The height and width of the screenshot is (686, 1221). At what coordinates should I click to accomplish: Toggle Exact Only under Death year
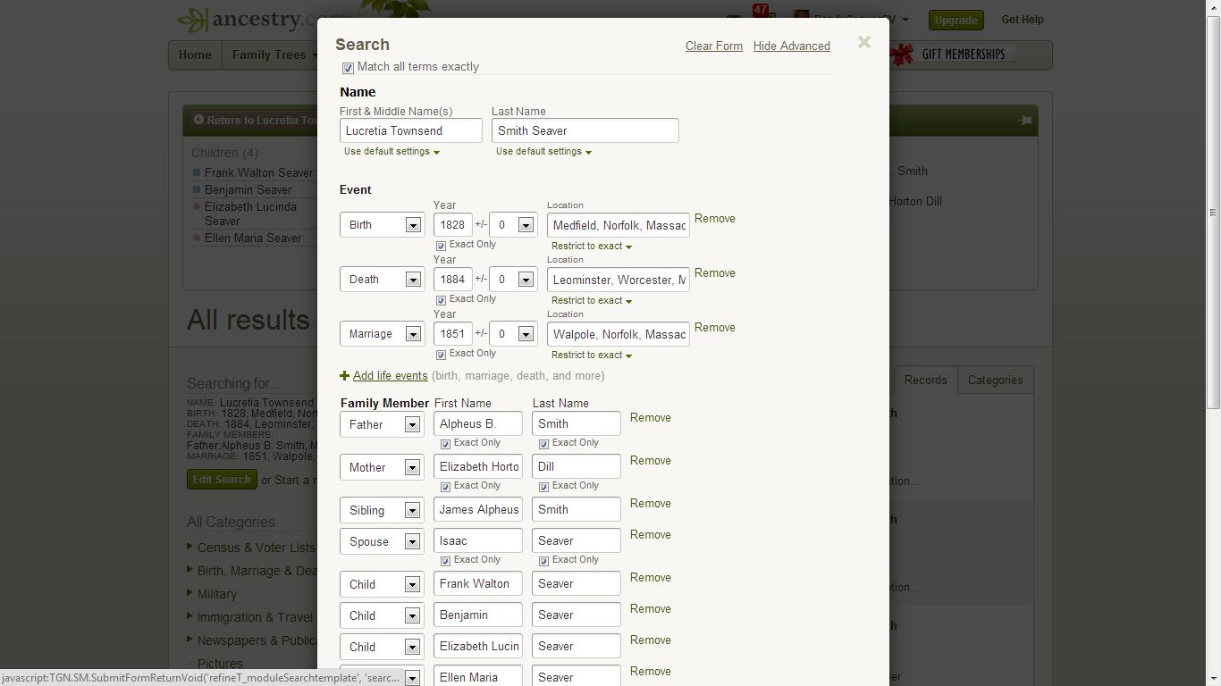click(x=442, y=300)
